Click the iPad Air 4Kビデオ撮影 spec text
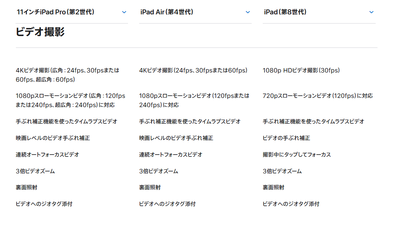 tap(193, 70)
